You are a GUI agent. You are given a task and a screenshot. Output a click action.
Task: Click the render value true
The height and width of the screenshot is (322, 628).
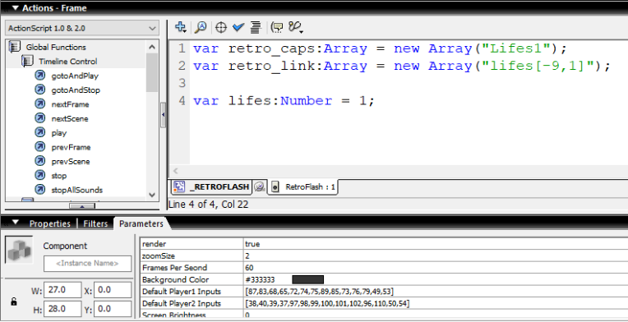click(x=252, y=244)
